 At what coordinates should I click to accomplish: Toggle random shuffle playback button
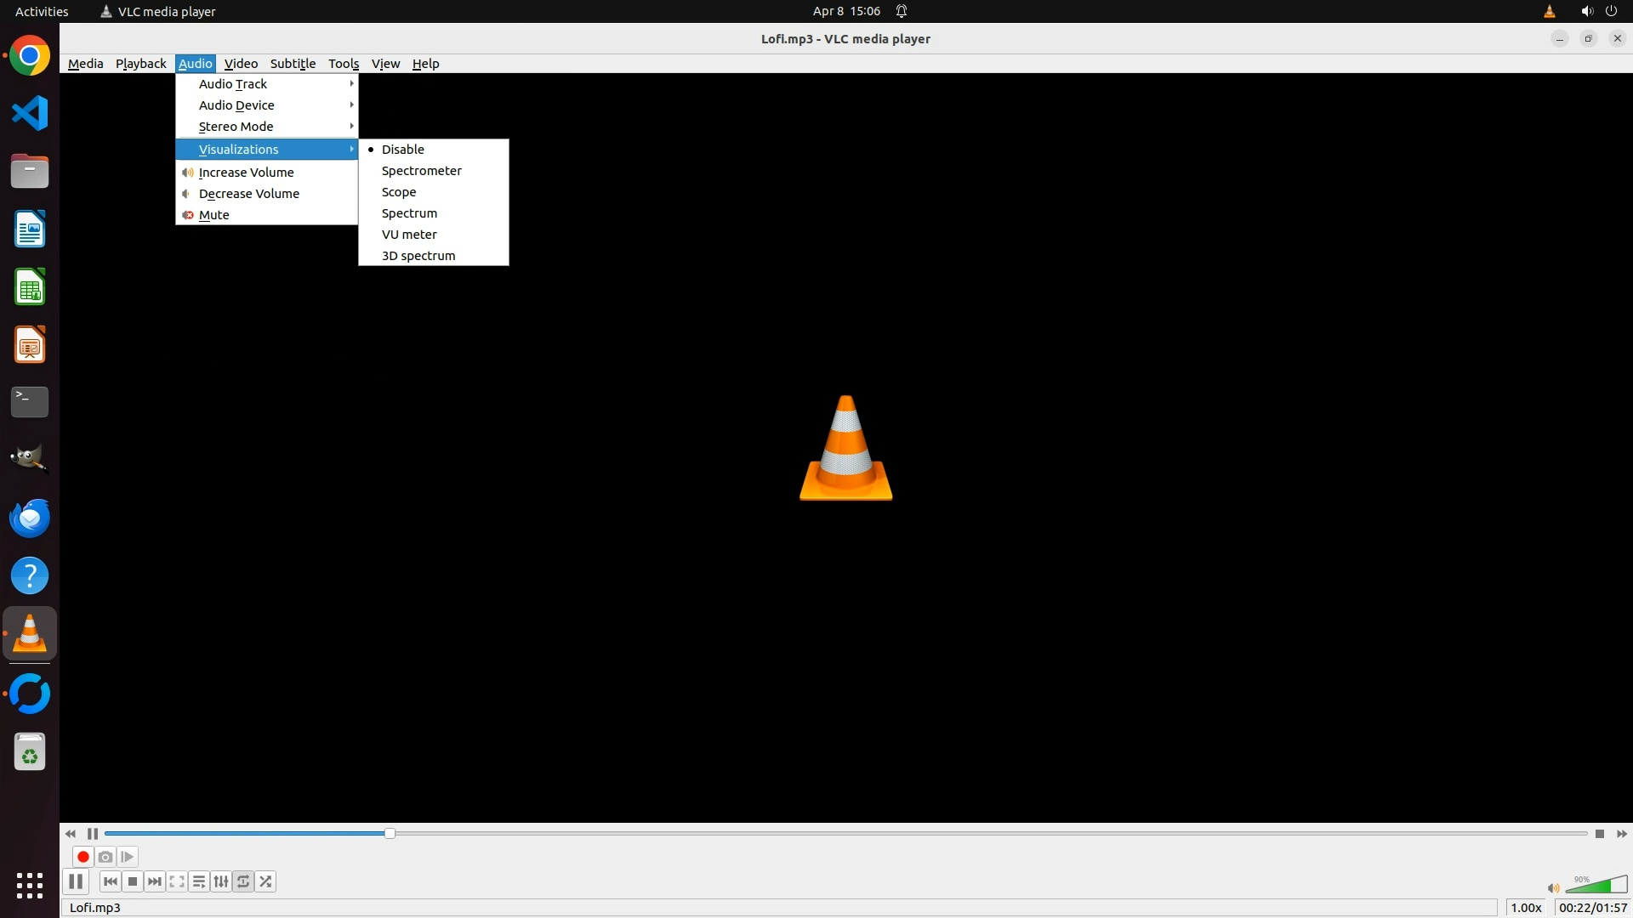tap(265, 881)
